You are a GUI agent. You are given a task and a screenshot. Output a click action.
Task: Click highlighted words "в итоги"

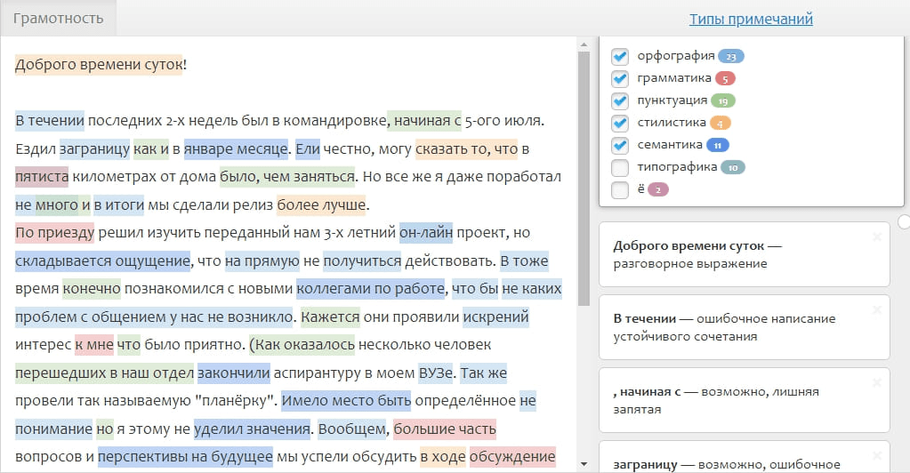point(118,204)
